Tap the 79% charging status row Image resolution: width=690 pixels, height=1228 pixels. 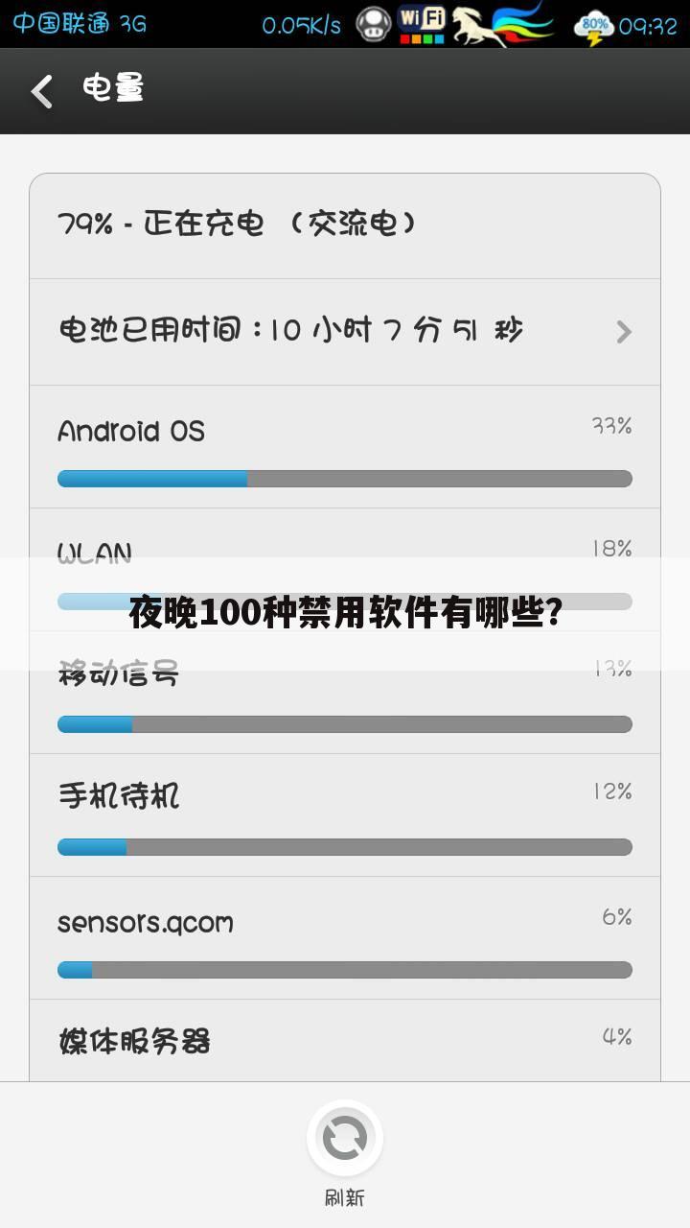pyautogui.click(x=345, y=226)
